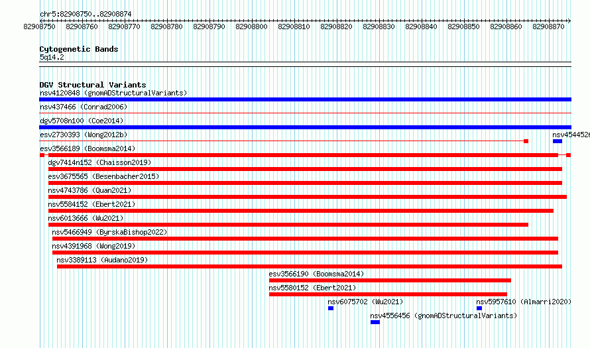Click the red end block of esv2730393
590x348 pixels.
pyautogui.click(x=526, y=141)
